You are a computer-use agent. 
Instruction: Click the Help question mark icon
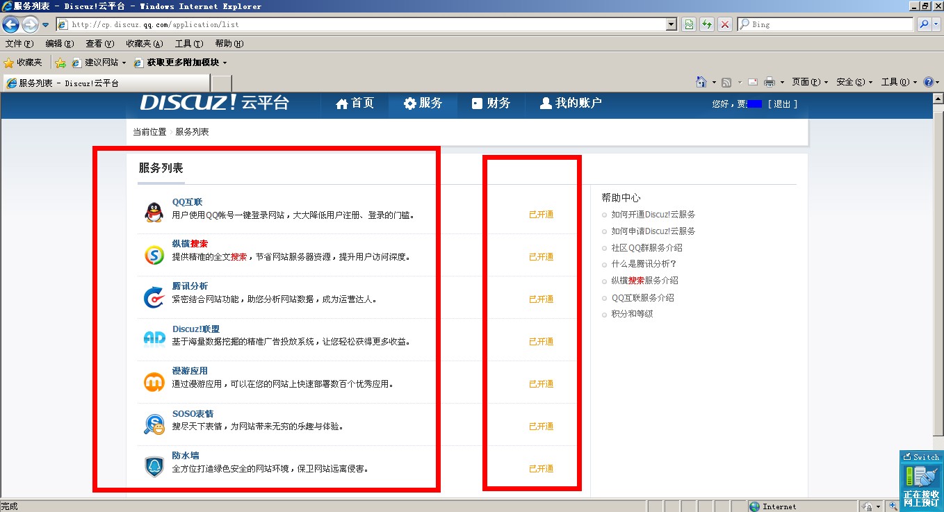pyautogui.click(x=929, y=82)
